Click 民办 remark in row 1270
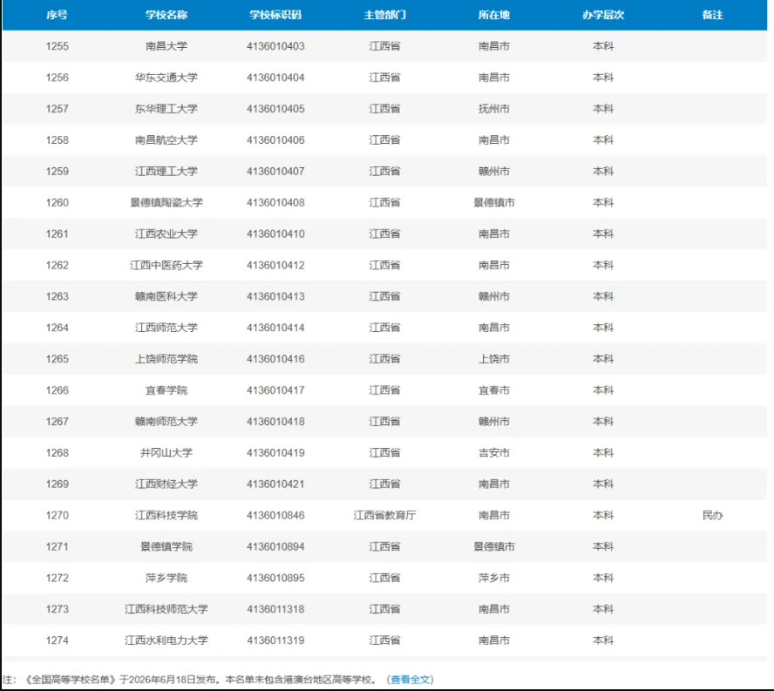774x691 pixels. coord(712,515)
